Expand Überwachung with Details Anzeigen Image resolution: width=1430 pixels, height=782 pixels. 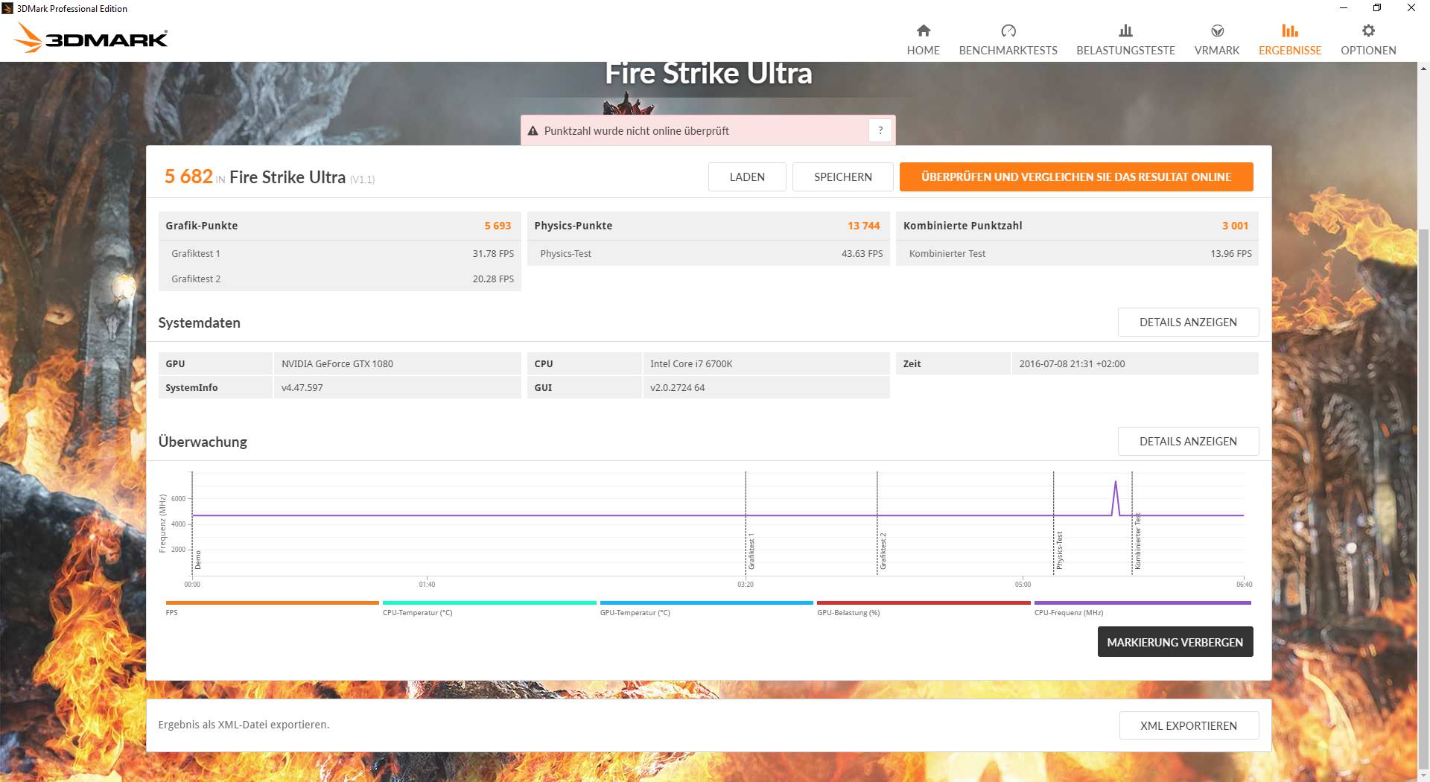coord(1188,441)
